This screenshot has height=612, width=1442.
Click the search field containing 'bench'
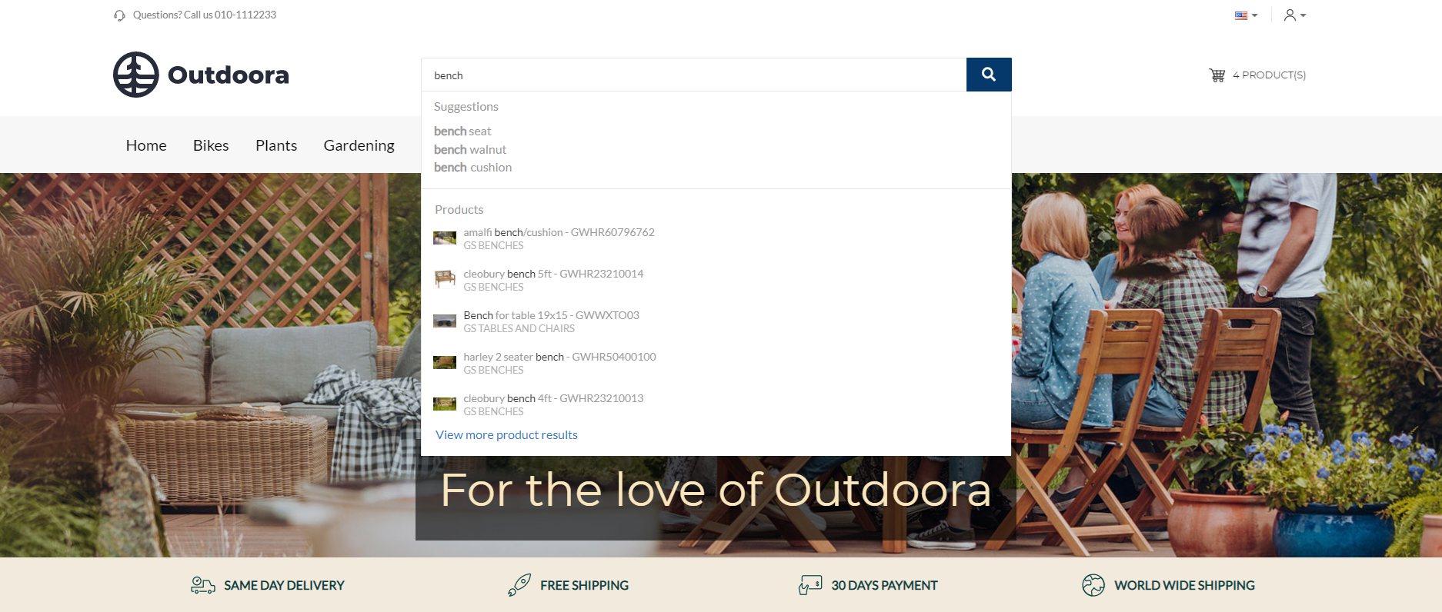[694, 75]
